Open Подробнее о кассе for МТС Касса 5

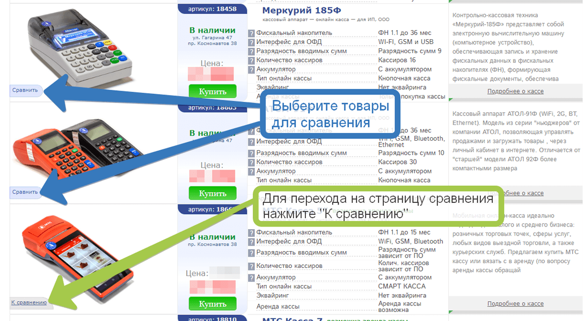[515, 304]
